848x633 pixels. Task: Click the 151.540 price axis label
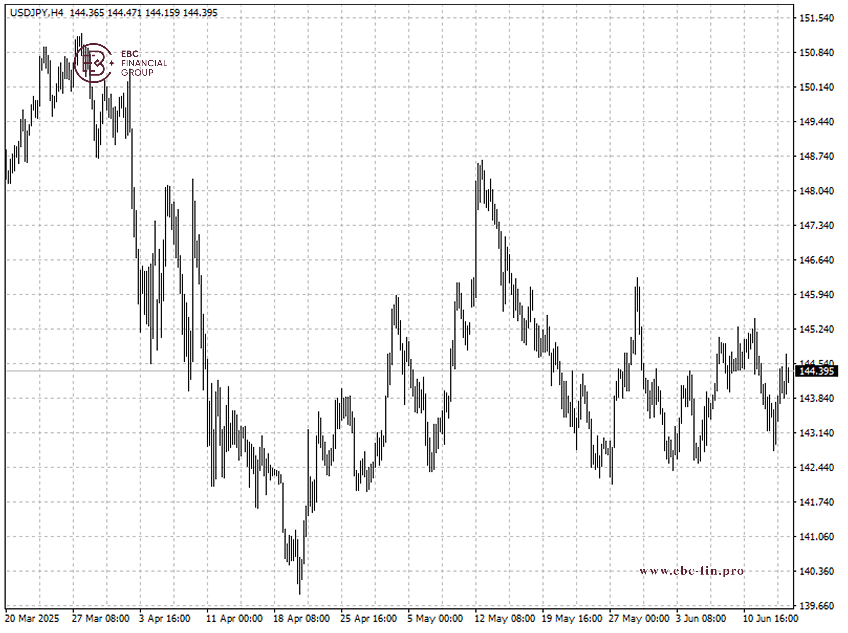point(816,18)
